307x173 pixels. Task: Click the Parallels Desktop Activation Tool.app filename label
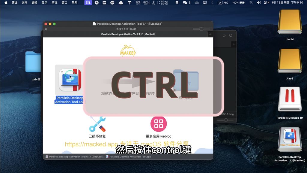[x=69, y=100]
